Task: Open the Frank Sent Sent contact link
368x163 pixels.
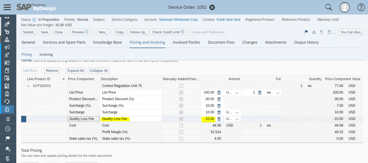Action: tap(228, 20)
